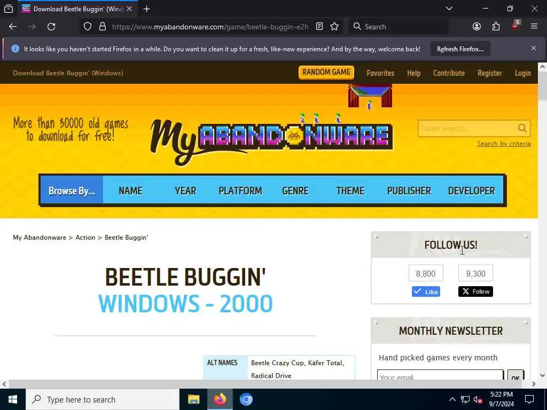Click the taskbar search box
The image size is (547, 410).
coord(103,399)
